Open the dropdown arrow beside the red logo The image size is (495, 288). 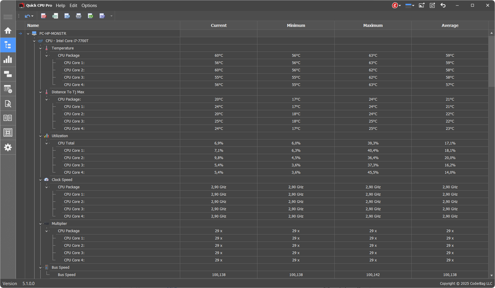(x=400, y=6)
